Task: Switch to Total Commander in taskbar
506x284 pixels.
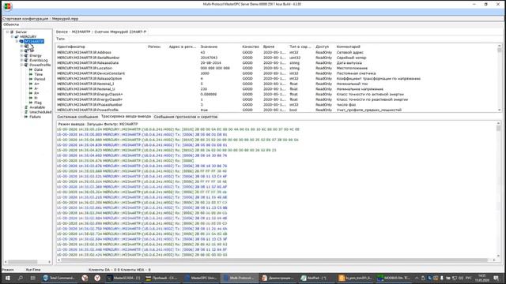Action: click(x=59, y=278)
